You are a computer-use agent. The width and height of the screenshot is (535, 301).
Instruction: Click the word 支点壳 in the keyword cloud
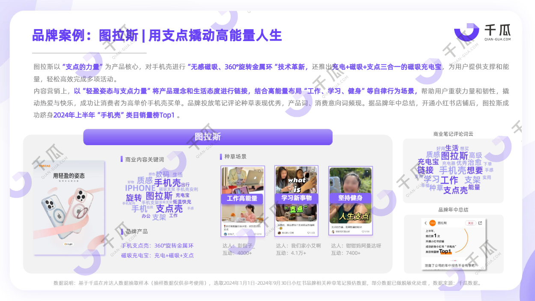(x=169, y=209)
